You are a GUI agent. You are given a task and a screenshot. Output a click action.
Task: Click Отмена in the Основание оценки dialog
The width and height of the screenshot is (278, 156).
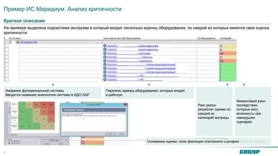[122, 134]
